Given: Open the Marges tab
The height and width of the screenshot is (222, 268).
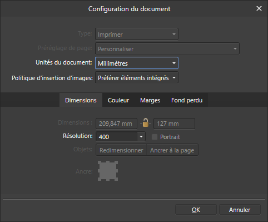Looking at the screenshot, I should [x=150, y=100].
